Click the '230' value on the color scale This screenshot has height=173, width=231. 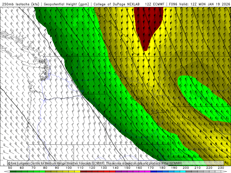pyautogui.click(x=221, y=168)
